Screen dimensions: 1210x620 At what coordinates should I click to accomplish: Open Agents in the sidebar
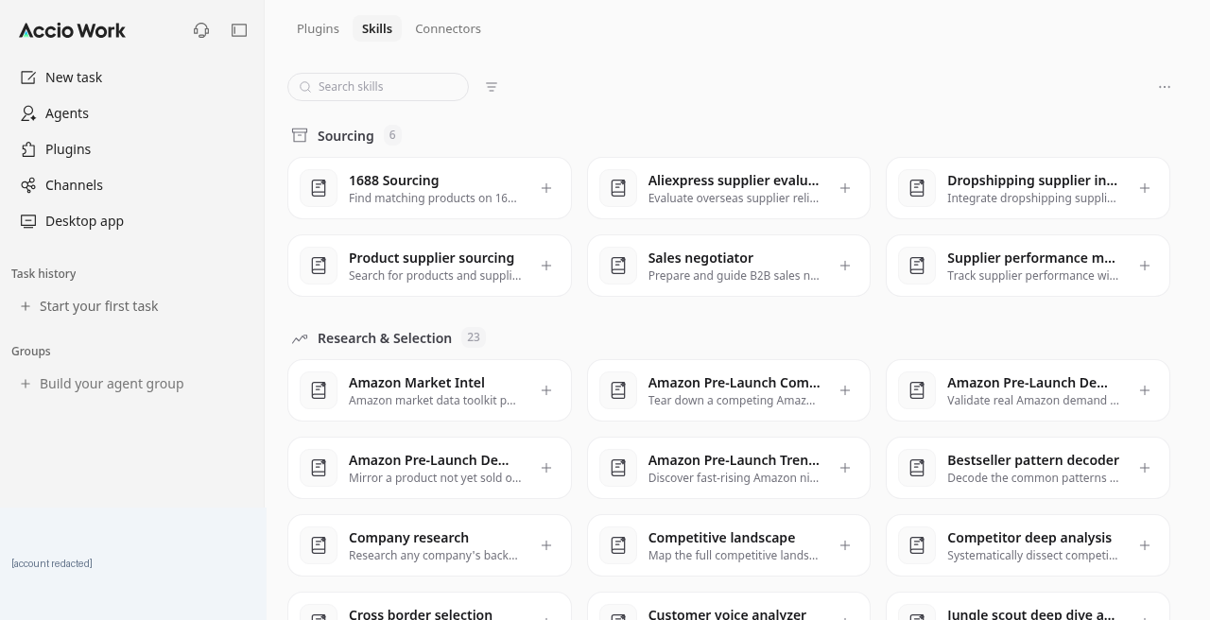click(131, 113)
